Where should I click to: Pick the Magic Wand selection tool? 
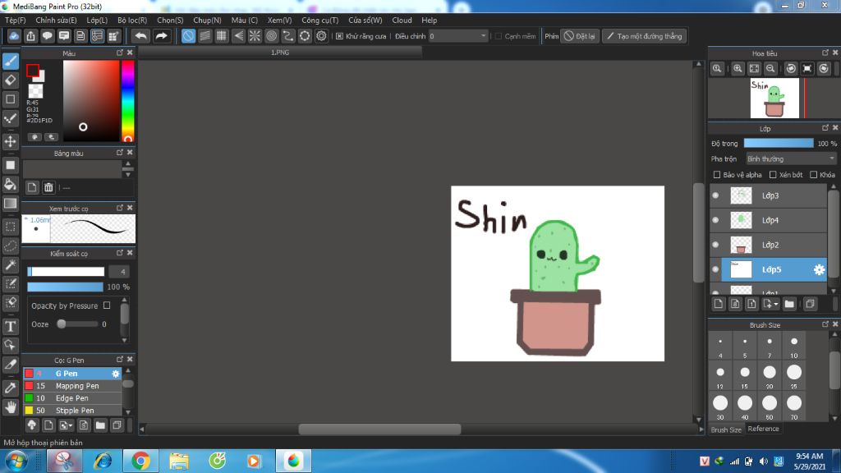click(x=11, y=264)
